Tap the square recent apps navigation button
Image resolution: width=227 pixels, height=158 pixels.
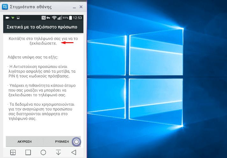tap(28, 152)
